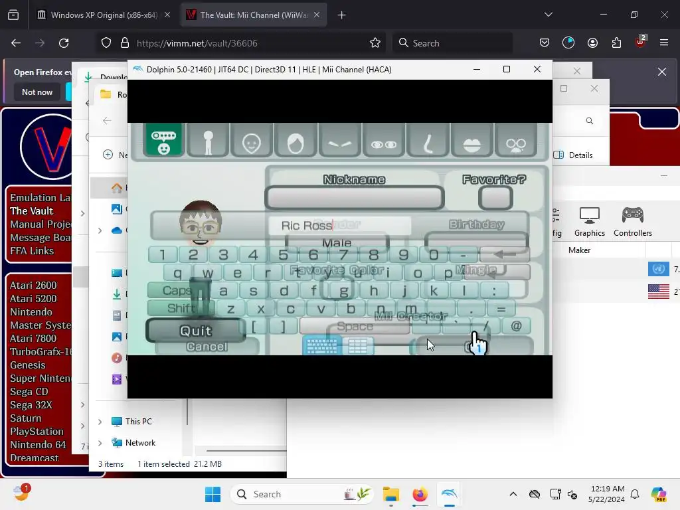Open the Save to Pocket icon

545,43
